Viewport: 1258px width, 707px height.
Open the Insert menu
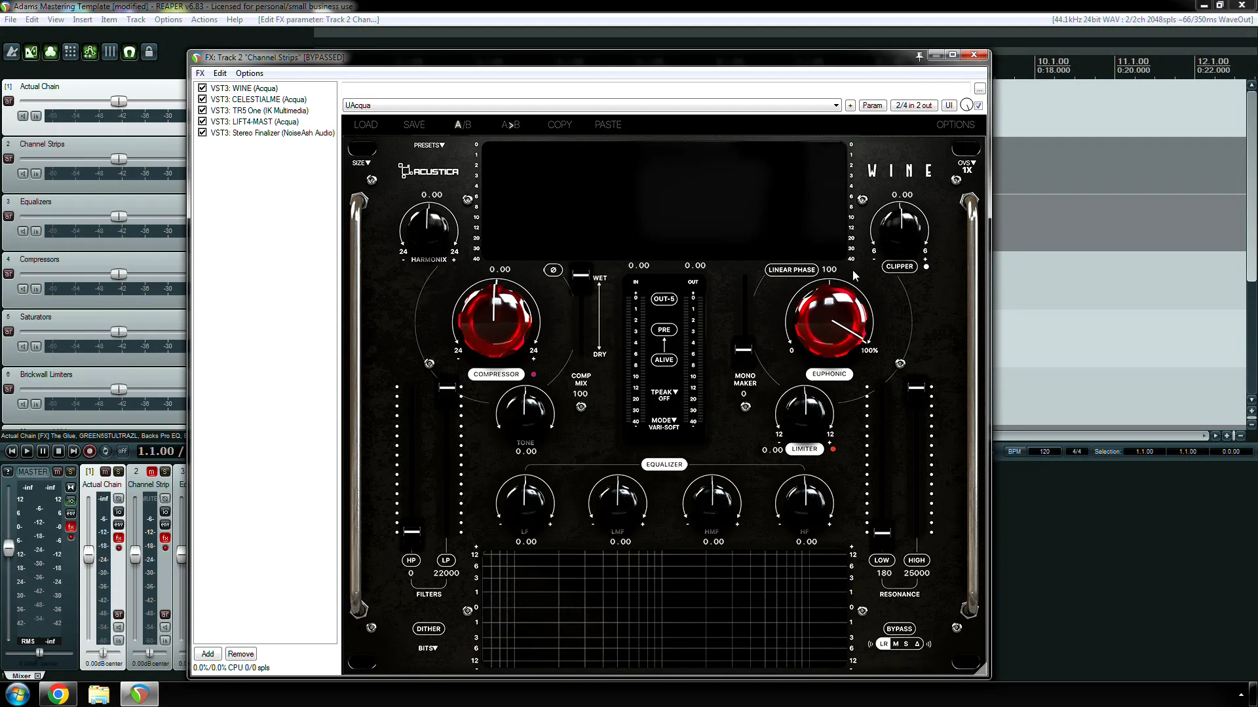coord(83,19)
